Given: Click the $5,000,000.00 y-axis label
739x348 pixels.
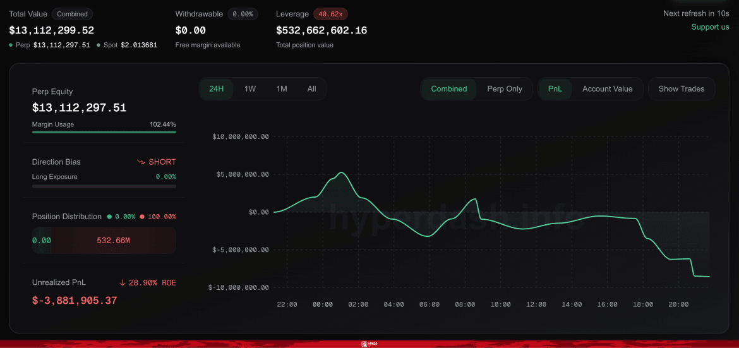Looking at the screenshot, I should 243,174.
